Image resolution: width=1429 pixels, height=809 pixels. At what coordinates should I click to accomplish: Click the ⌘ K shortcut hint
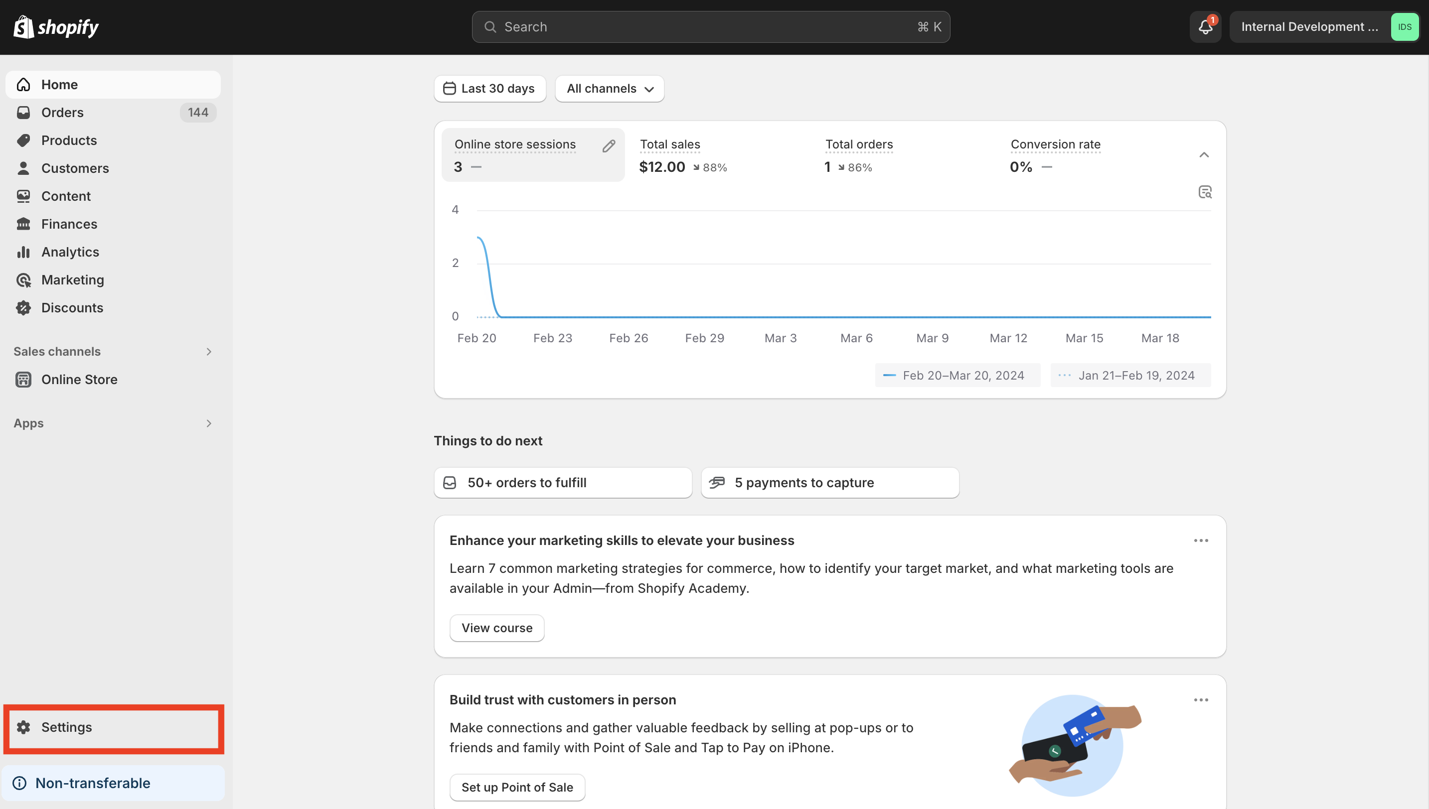pyautogui.click(x=929, y=27)
